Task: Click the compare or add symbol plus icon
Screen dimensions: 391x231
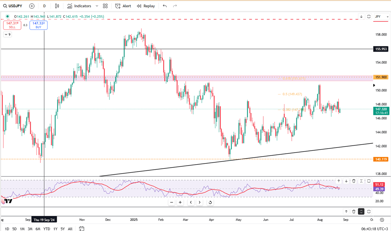Action: point(32,6)
